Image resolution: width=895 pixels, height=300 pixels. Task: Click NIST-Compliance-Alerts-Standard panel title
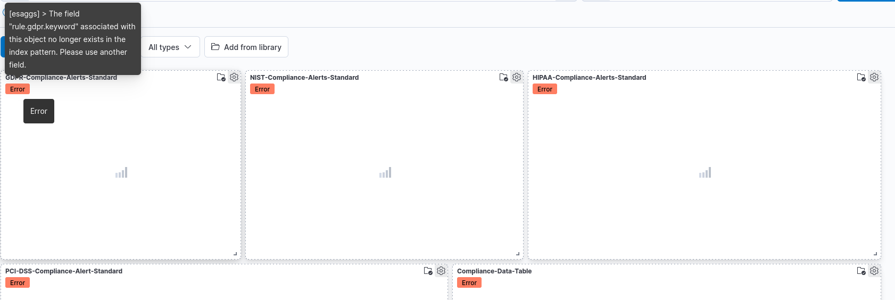coord(304,78)
